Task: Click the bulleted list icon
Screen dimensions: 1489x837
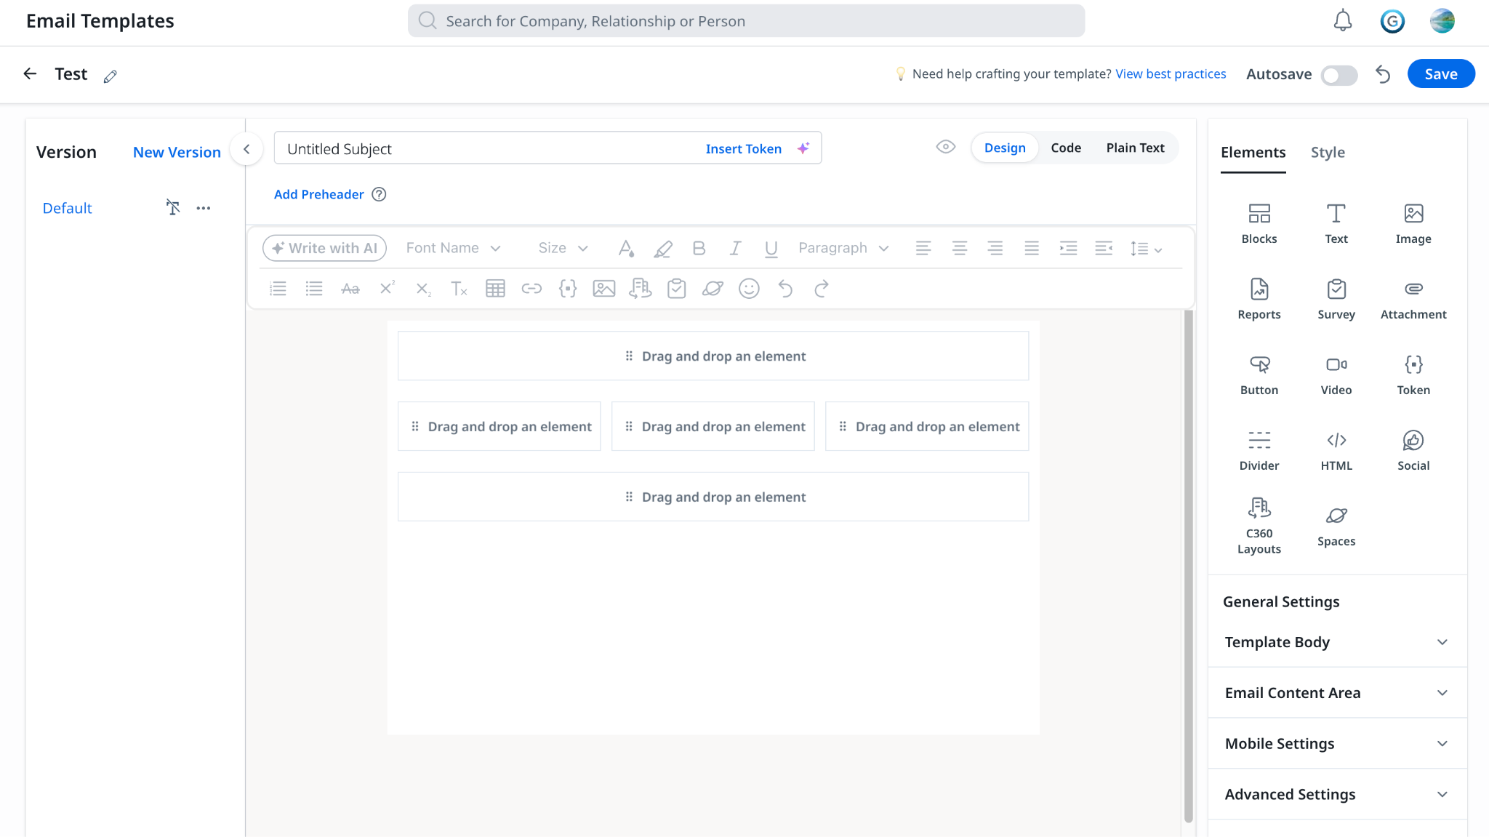Action: 314,289
